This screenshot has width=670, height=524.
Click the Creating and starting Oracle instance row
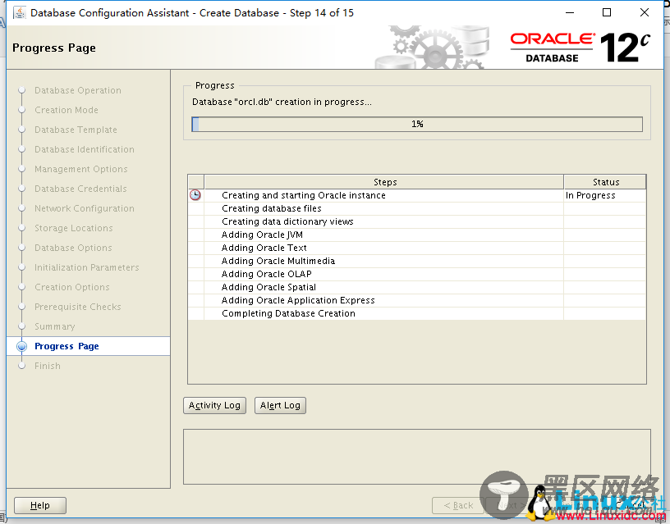pos(416,195)
